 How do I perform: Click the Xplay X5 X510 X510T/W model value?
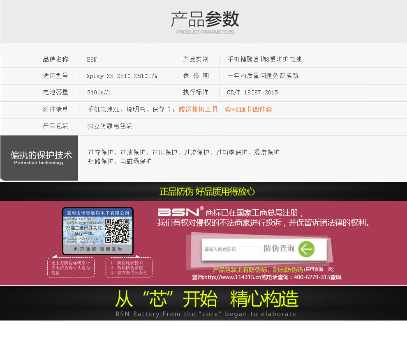click(122, 76)
